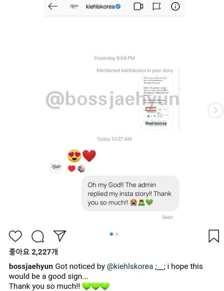
Task: Open the kiehlskorea profile name in header
Action: [x=100, y=7]
